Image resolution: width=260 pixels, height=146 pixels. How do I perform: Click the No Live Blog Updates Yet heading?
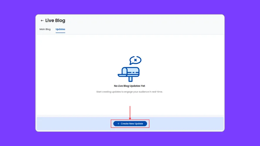pos(129,86)
